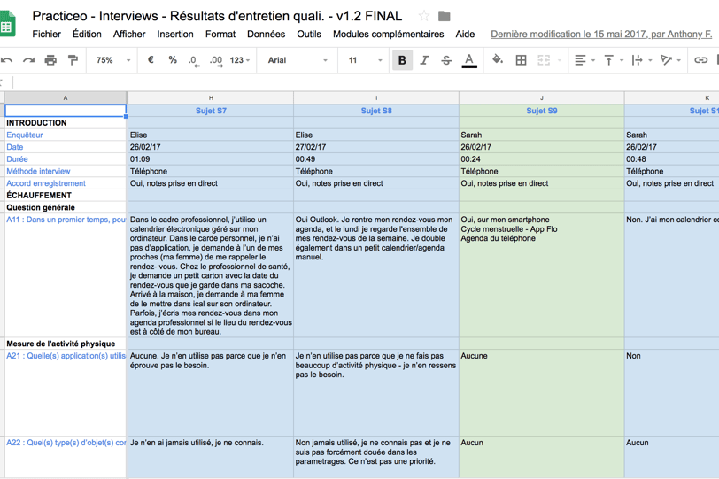Select the INTRODUCTION section cell
The image size is (719, 479).
coord(66,123)
